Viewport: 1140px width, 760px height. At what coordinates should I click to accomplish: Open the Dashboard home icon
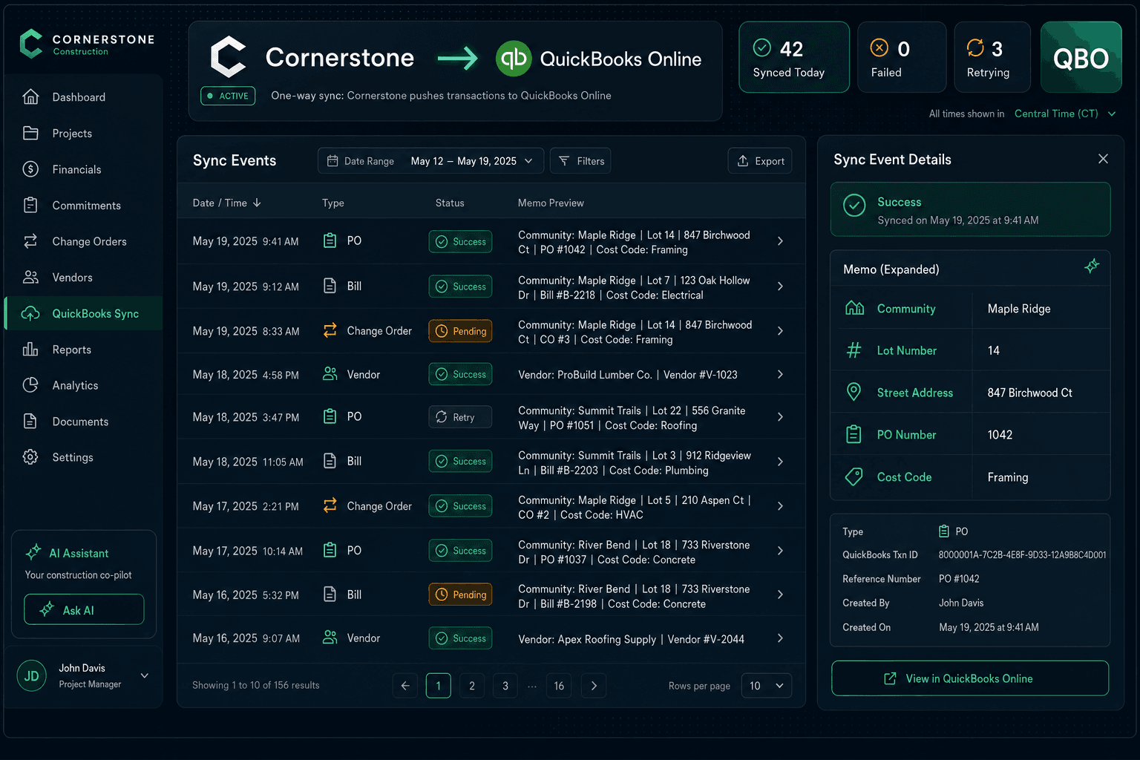point(30,97)
